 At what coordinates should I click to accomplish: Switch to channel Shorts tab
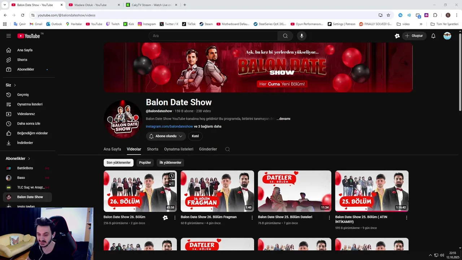[x=153, y=149]
